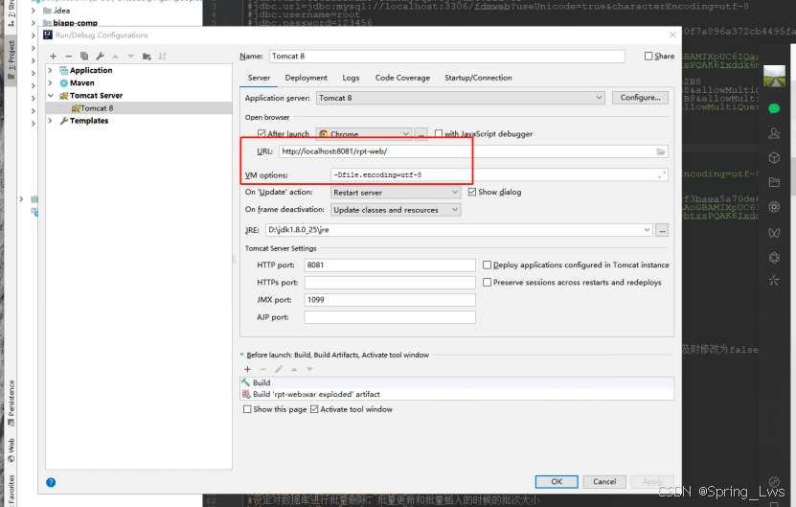The image size is (796, 507).
Task: Add new configuration with plus icon
Action: pos(54,57)
